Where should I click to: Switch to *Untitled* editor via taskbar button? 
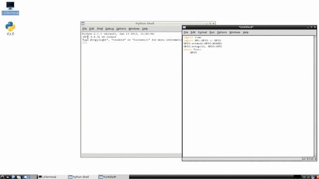pos(114,177)
